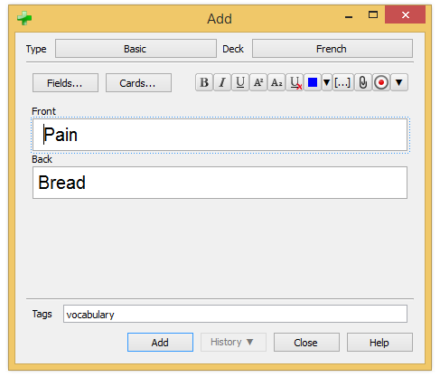
Task: Toggle bold text formatting
Action: click(204, 82)
